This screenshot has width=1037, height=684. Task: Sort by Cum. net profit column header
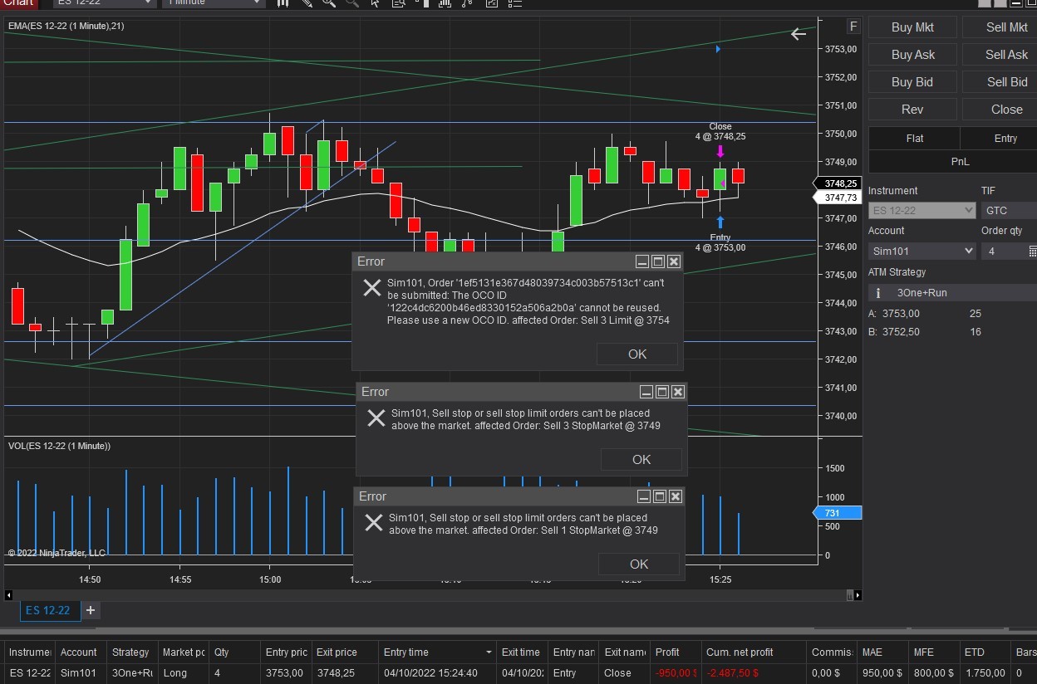[753, 652]
